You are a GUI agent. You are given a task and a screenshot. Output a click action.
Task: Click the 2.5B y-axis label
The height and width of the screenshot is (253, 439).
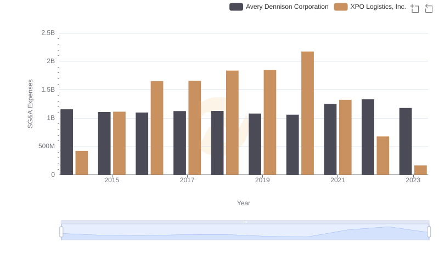48,33
